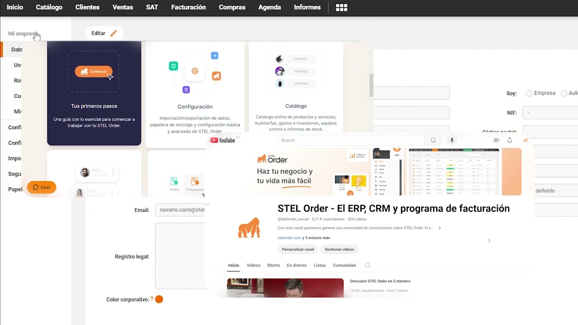The width and height of the screenshot is (578, 325).
Task: Switch to YouTube Inicio tab
Action: click(233, 265)
